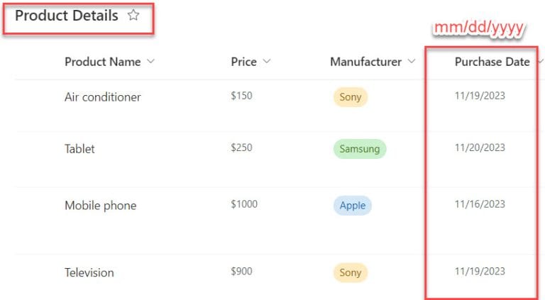Select the 11/16/2023 purchase date cell
Viewport: 545px width, 300px height.
(480, 204)
